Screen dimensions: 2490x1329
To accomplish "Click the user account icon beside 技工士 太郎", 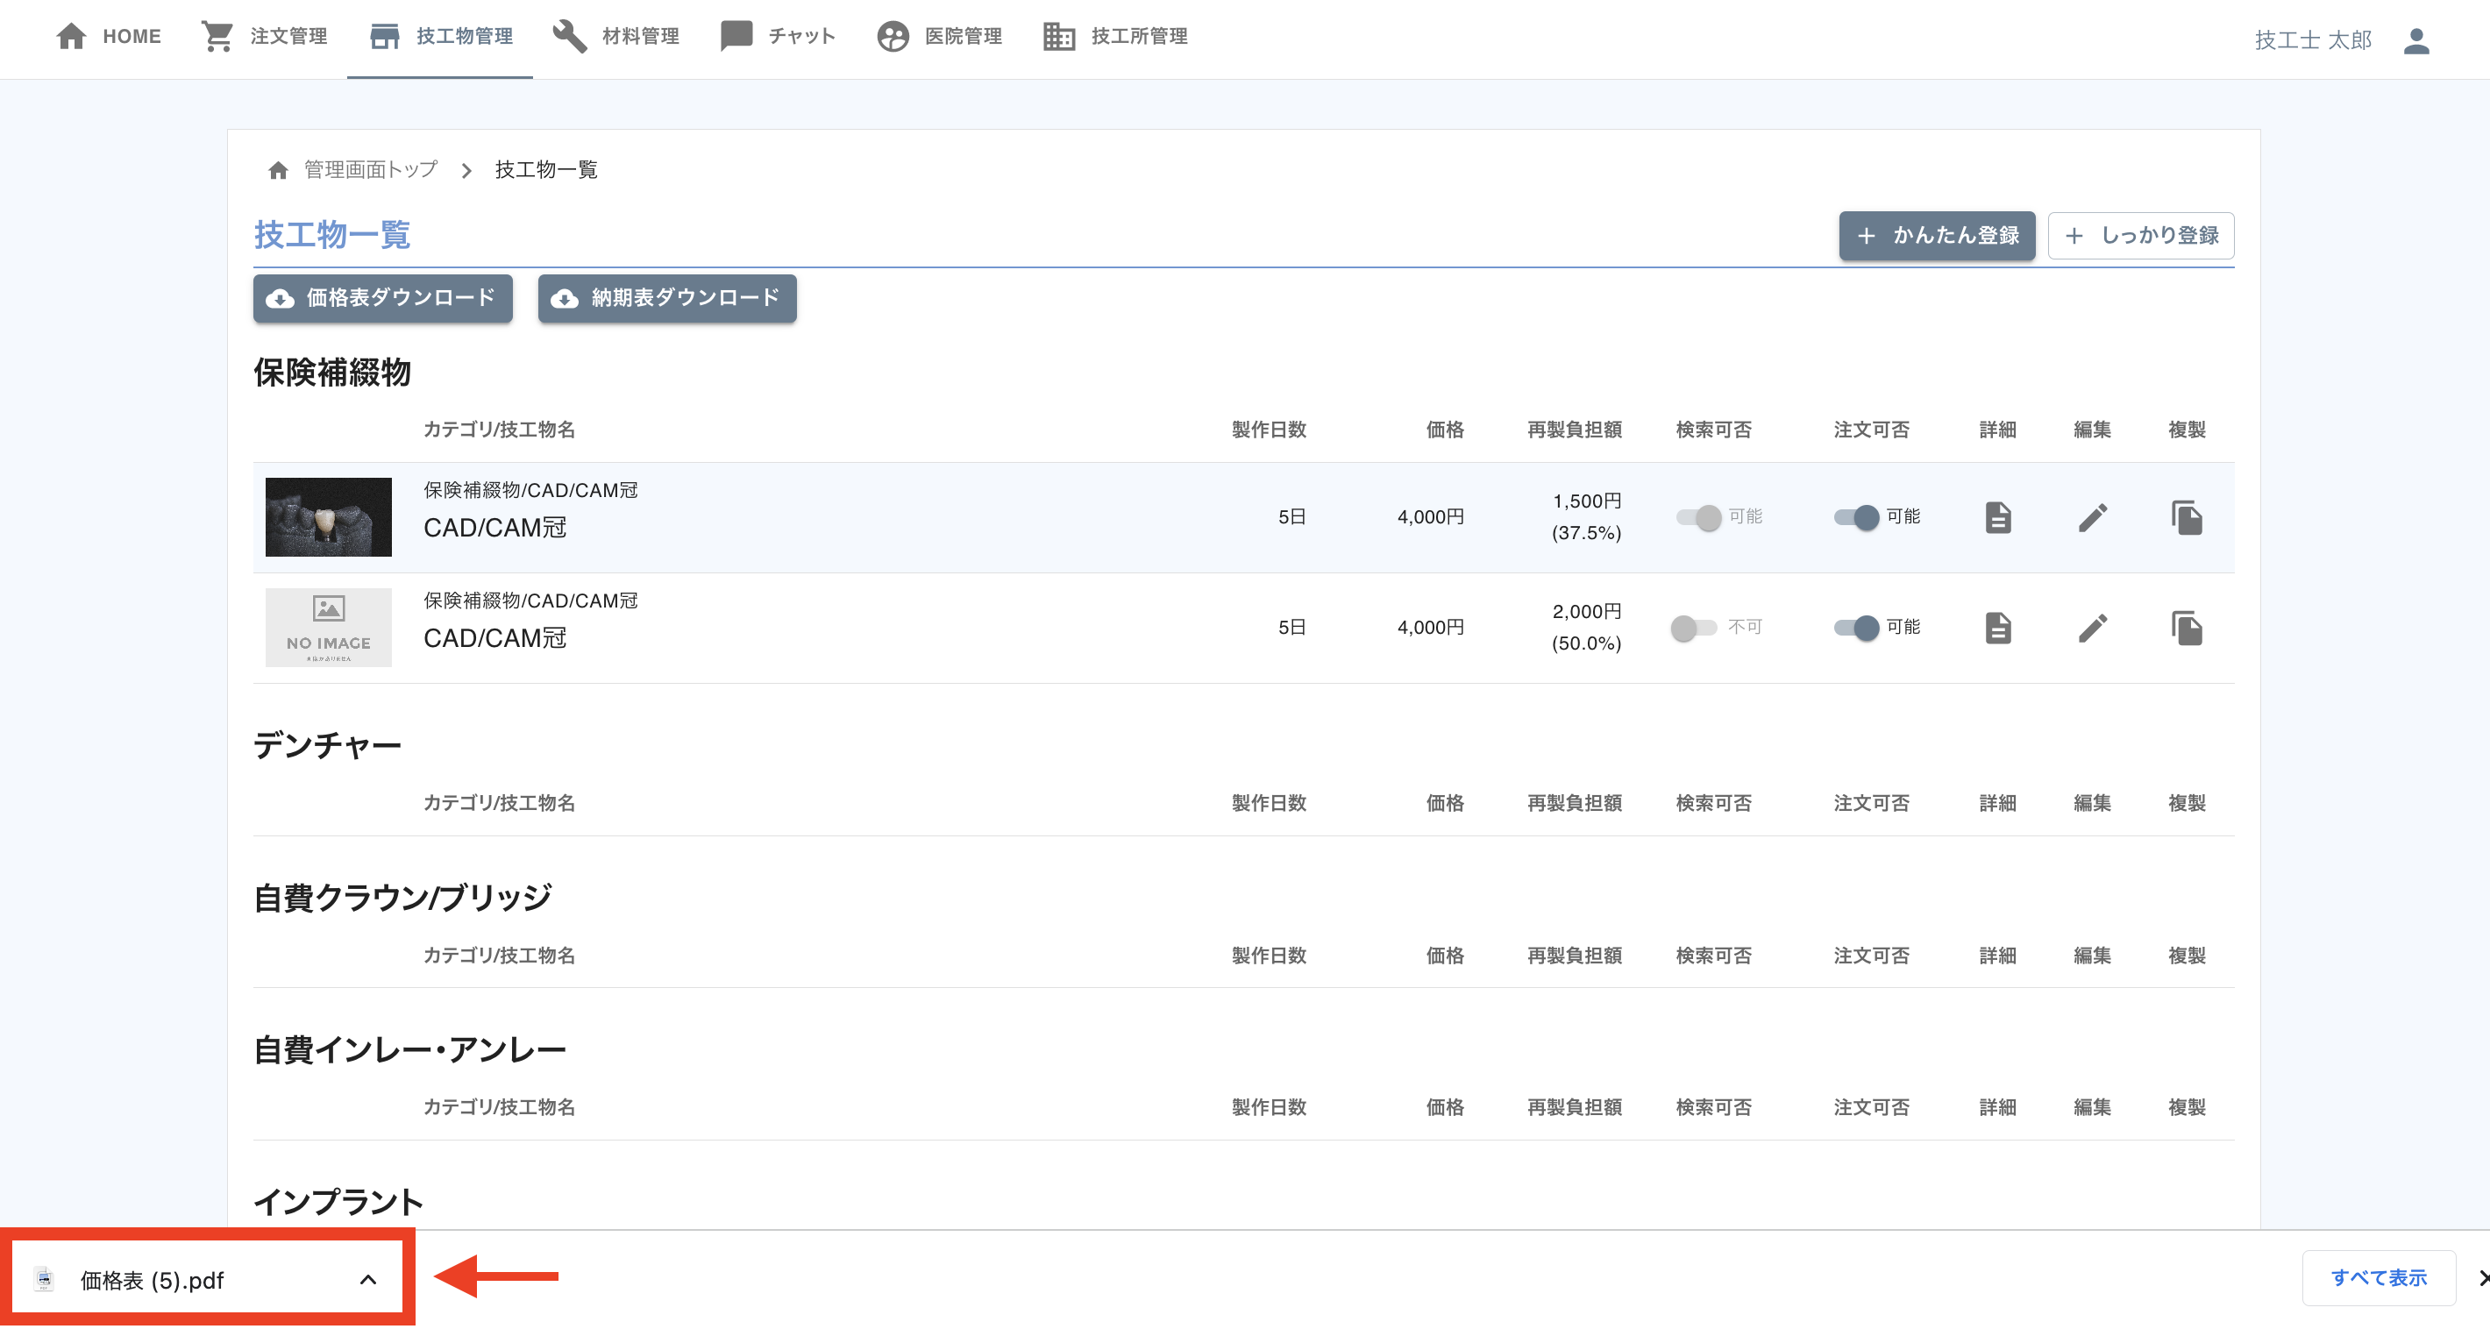I will tap(2415, 40).
